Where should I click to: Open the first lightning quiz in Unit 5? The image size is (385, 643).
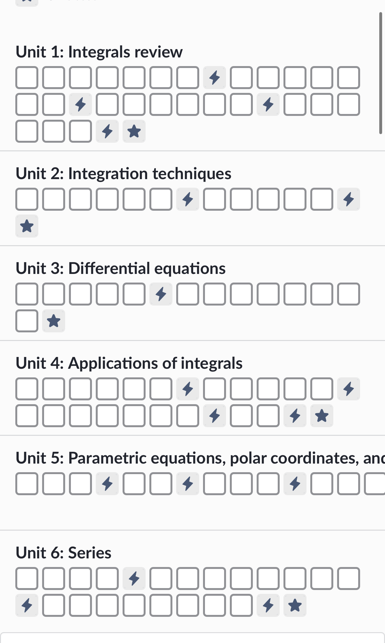[107, 484]
